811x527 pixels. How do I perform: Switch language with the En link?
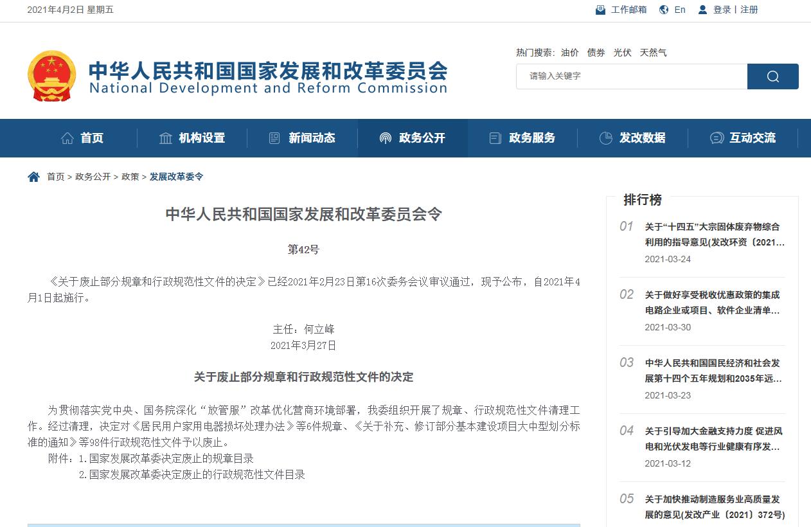pyautogui.click(x=680, y=10)
